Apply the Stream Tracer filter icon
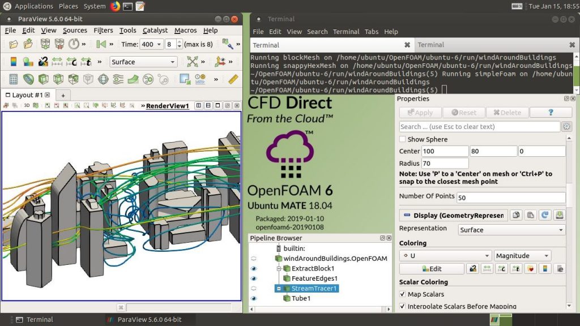The height and width of the screenshot is (326, 580). coord(118,79)
